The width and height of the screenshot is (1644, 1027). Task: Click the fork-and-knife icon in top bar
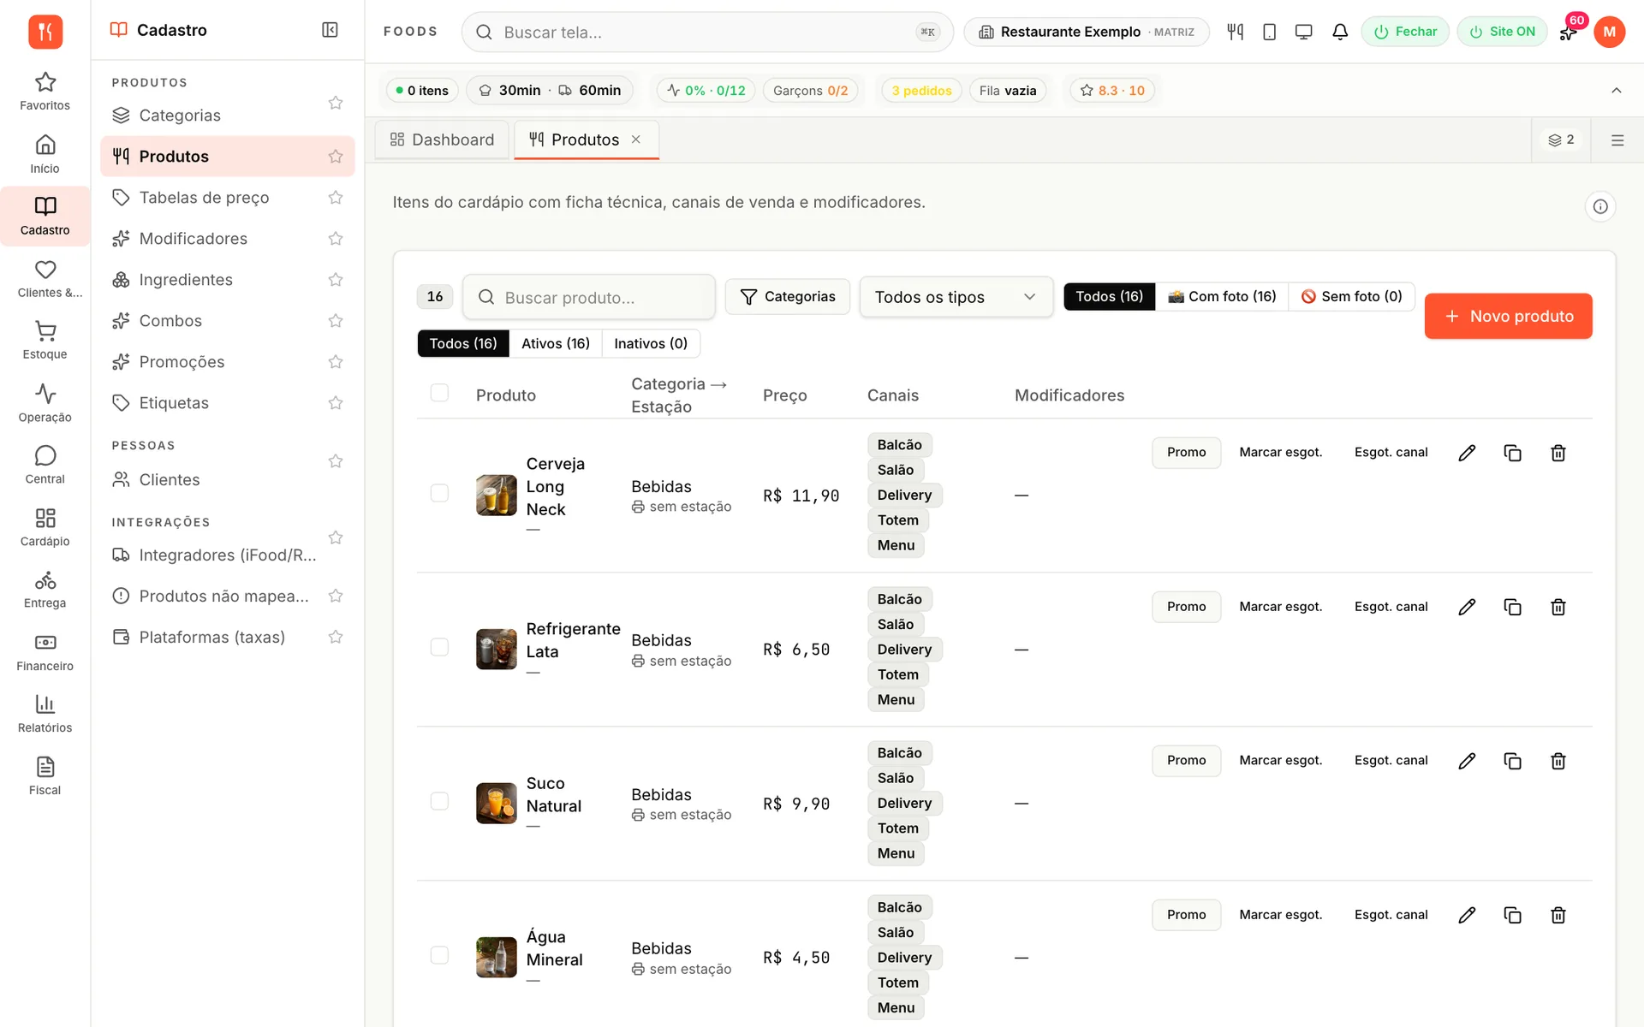(x=1235, y=32)
